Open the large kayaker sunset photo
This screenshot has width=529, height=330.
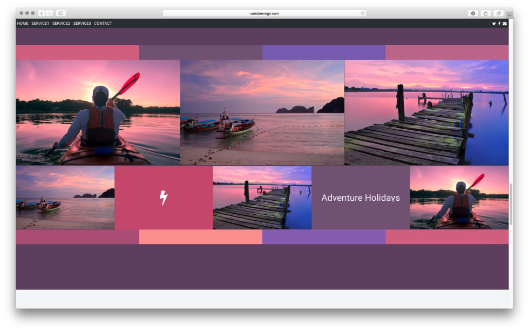pyautogui.click(x=98, y=113)
